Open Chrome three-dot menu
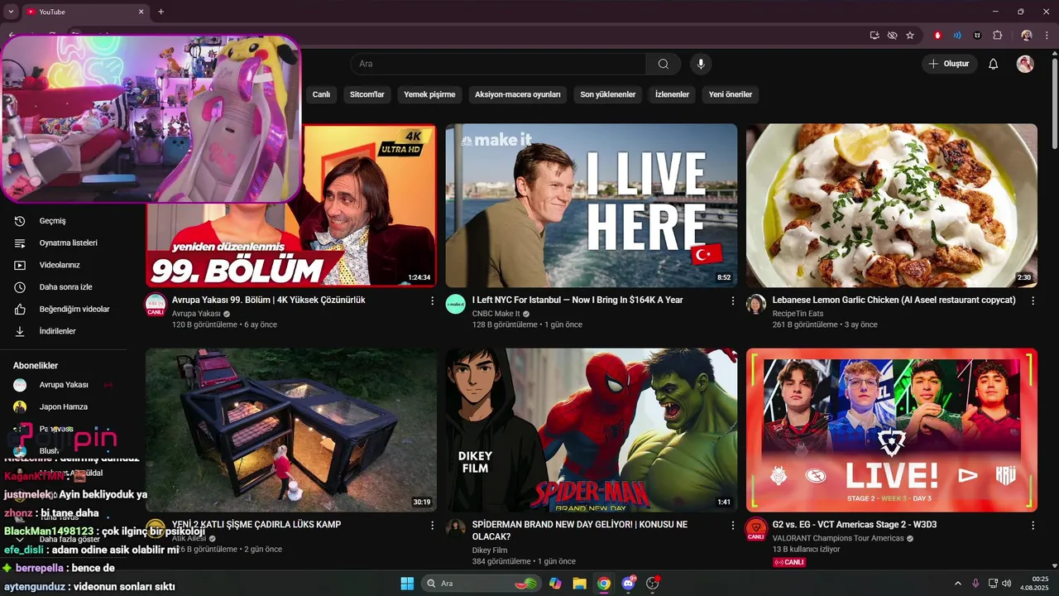This screenshot has height=596, width=1059. point(1047,36)
